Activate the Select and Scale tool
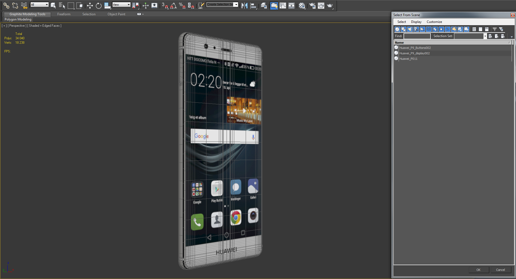This screenshot has width=516, height=279. (107, 5)
